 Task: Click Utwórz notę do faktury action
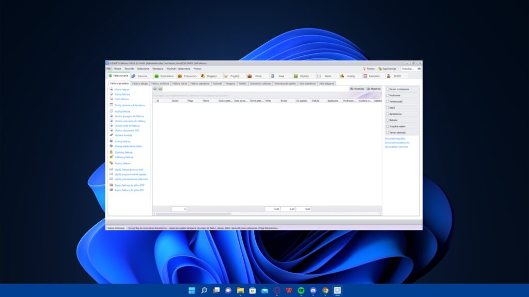click(127, 126)
